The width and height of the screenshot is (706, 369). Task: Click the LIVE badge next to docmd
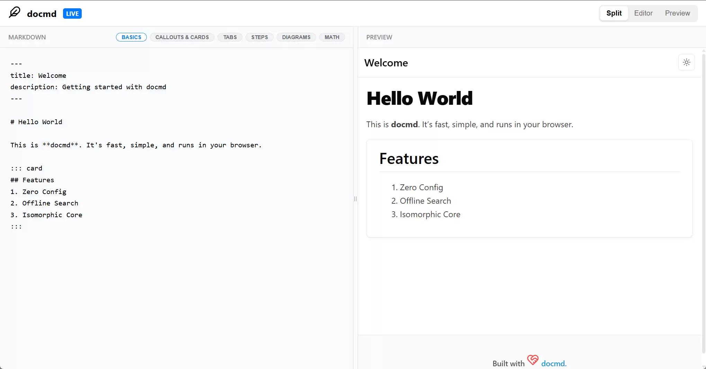72,13
